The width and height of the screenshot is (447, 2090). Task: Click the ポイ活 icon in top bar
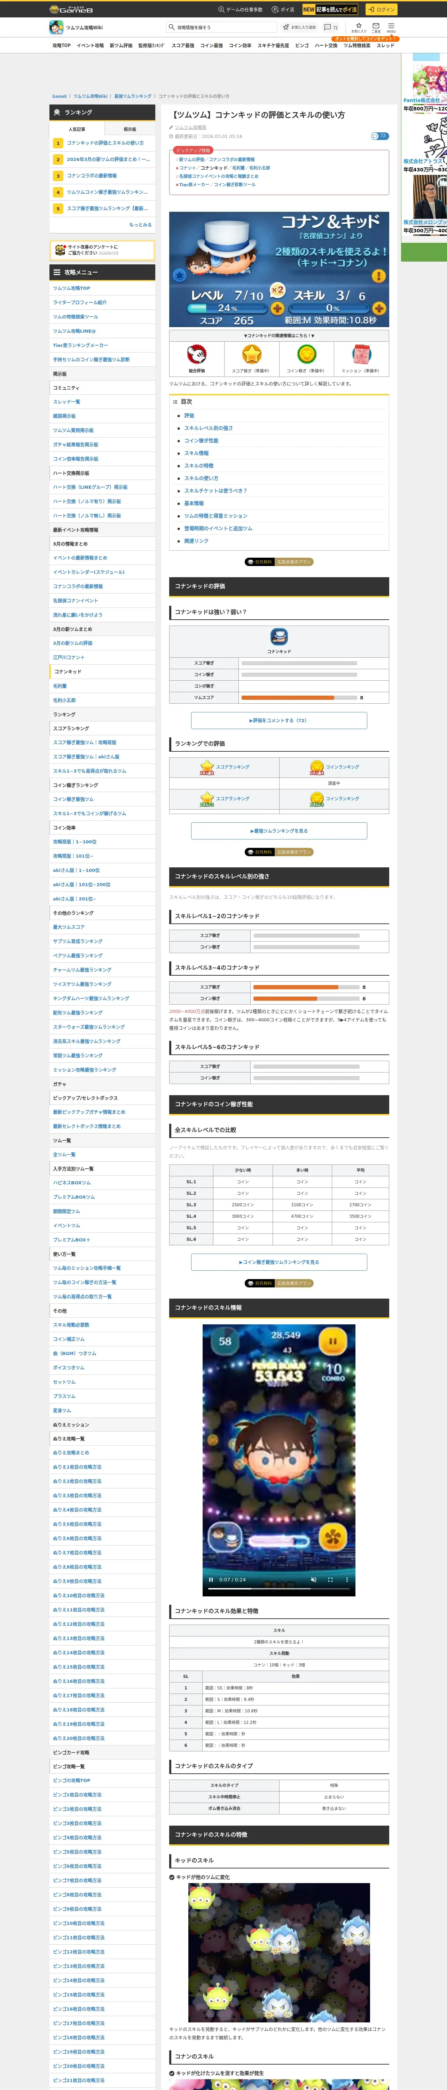pyautogui.click(x=275, y=10)
